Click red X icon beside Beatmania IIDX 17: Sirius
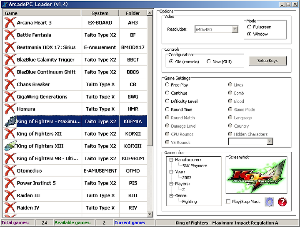The width and height of the screenshot is (300, 227). click(x=10, y=47)
